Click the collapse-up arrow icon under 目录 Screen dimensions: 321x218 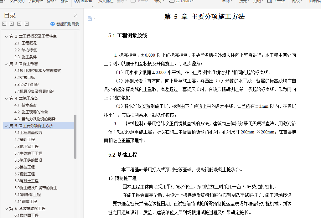[12, 24]
